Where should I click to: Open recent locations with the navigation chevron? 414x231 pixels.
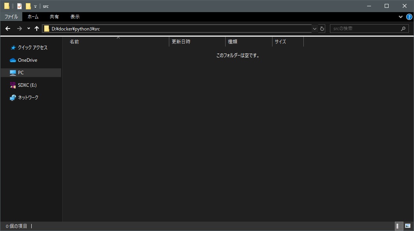(x=28, y=28)
